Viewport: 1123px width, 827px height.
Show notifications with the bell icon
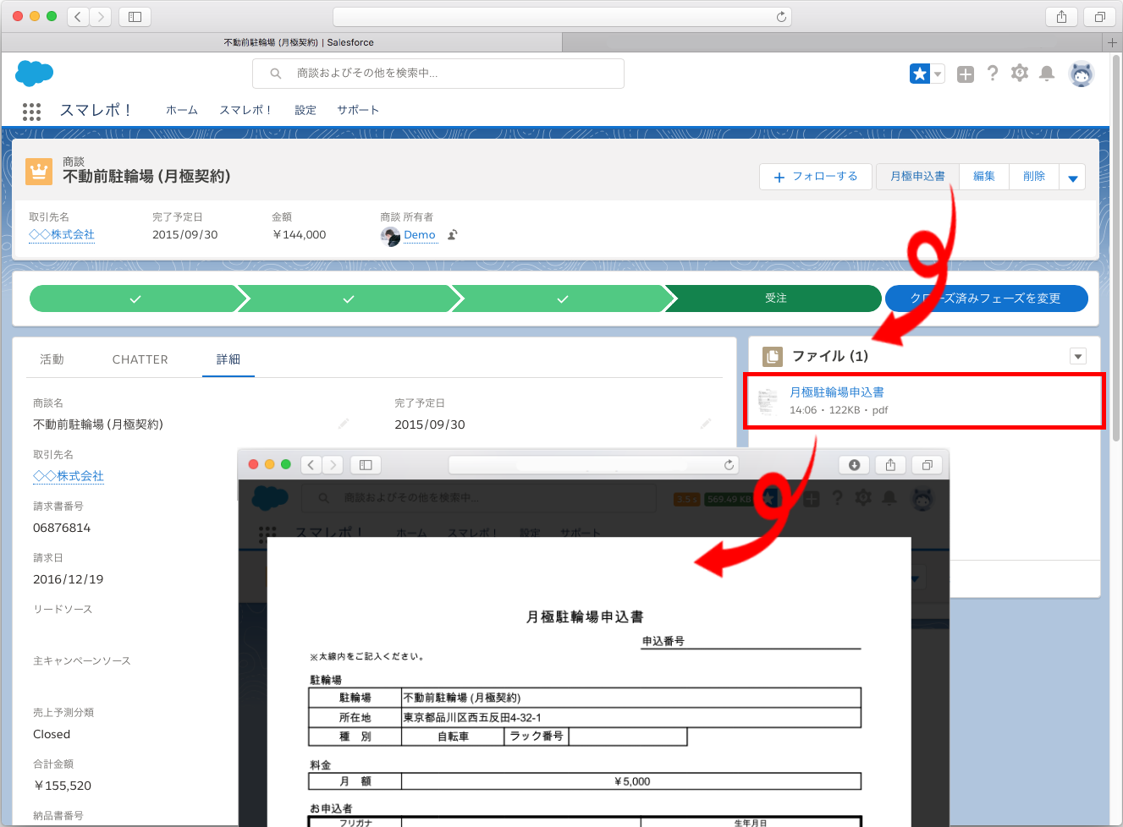(x=1047, y=74)
